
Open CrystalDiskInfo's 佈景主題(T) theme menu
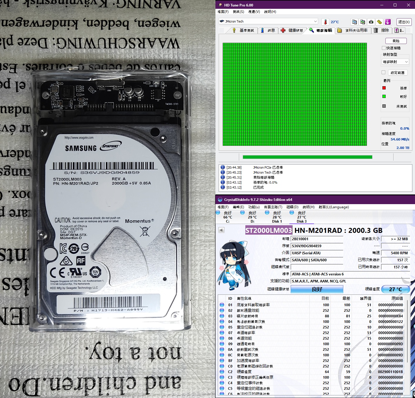pos(273,207)
